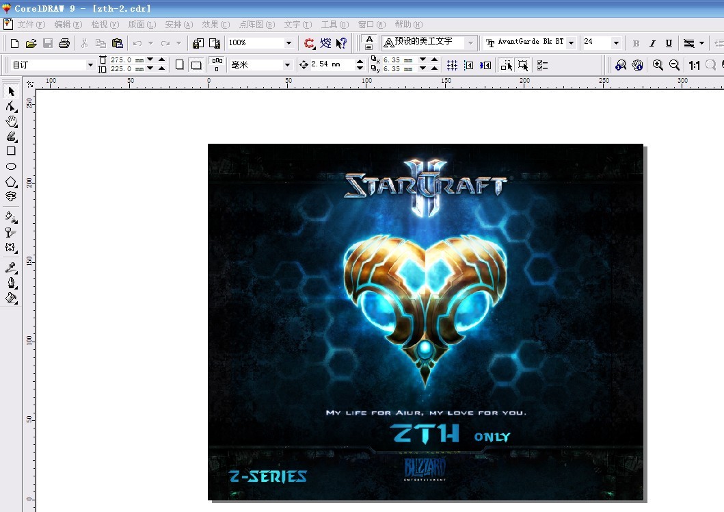724x512 pixels.
Task: Click the Corel online icon
Action: point(325,43)
